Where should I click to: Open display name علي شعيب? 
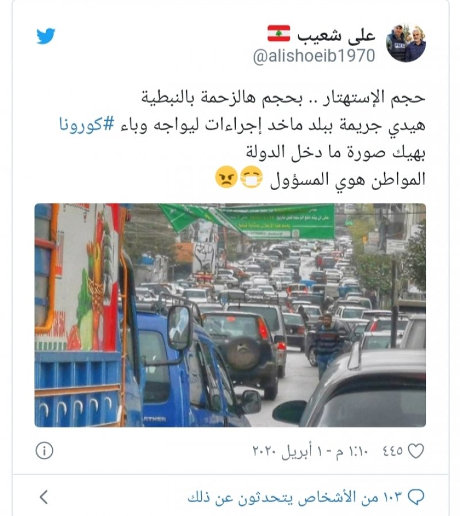pyautogui.click(x=336, y=34)
